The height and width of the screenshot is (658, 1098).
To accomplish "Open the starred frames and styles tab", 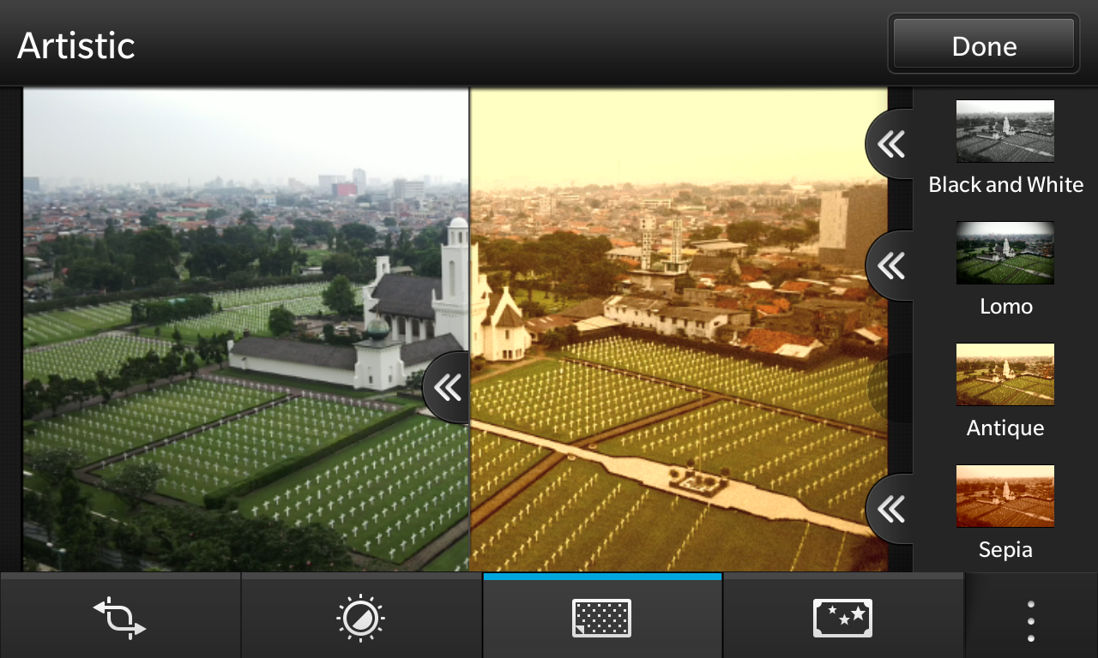I will (x=842, y=617).
